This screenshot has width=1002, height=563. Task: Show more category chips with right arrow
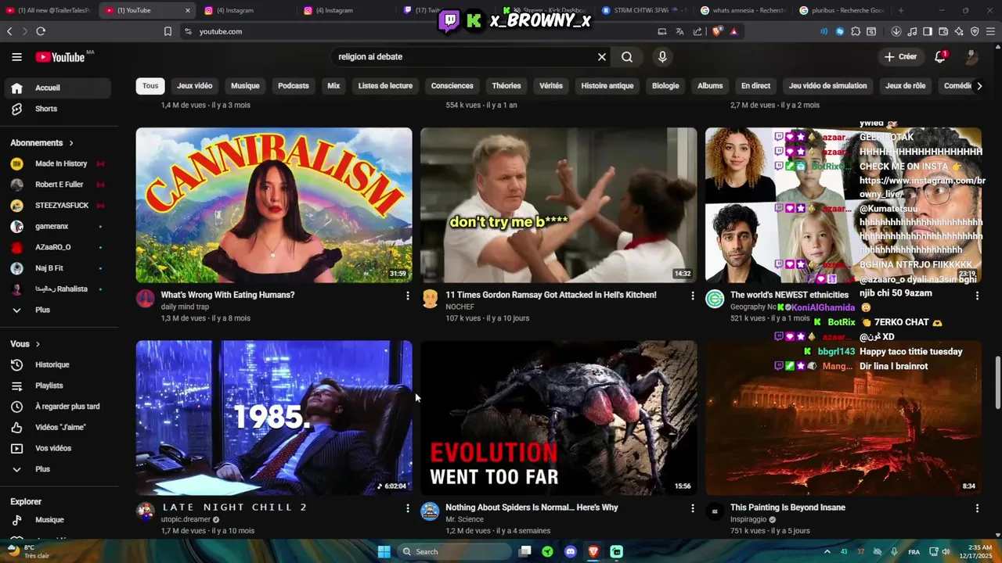coord(979,86)
